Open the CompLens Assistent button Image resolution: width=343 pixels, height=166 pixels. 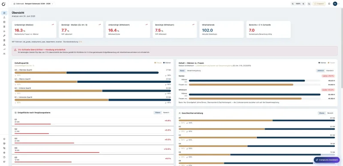pyautogui.click(x=327, y=160)
